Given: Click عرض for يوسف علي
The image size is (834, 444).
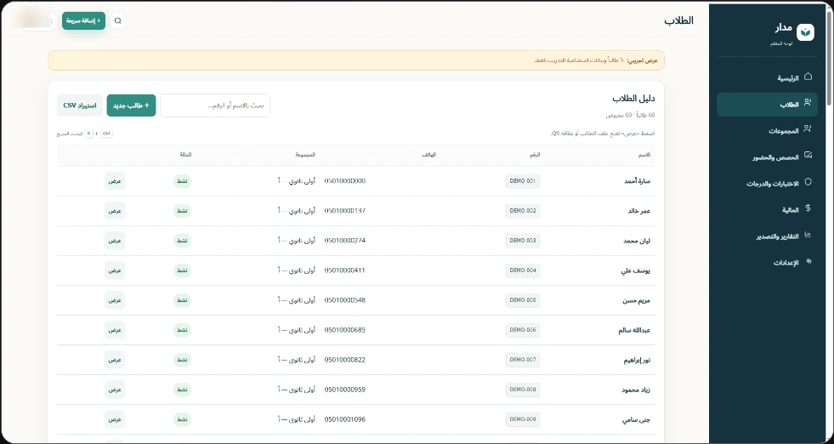Looking at the screenshot, I should [x=115, y=270].
